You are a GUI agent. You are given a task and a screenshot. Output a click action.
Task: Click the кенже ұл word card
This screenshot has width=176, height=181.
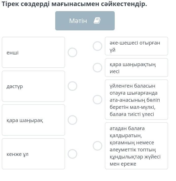(33, 154)
